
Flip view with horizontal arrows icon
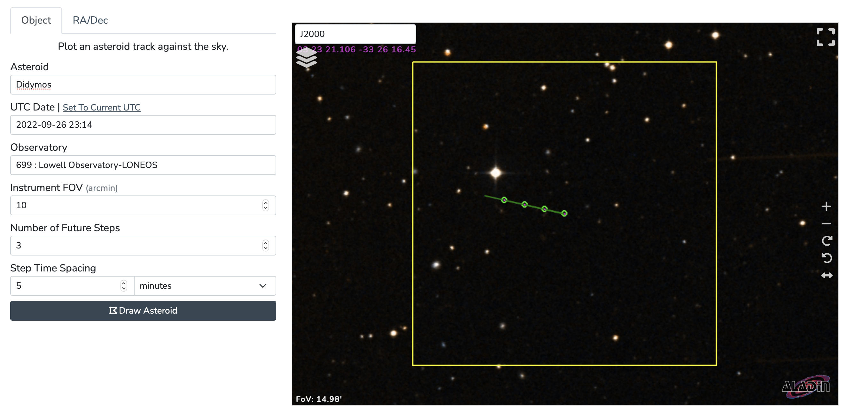tap(827, 275)
